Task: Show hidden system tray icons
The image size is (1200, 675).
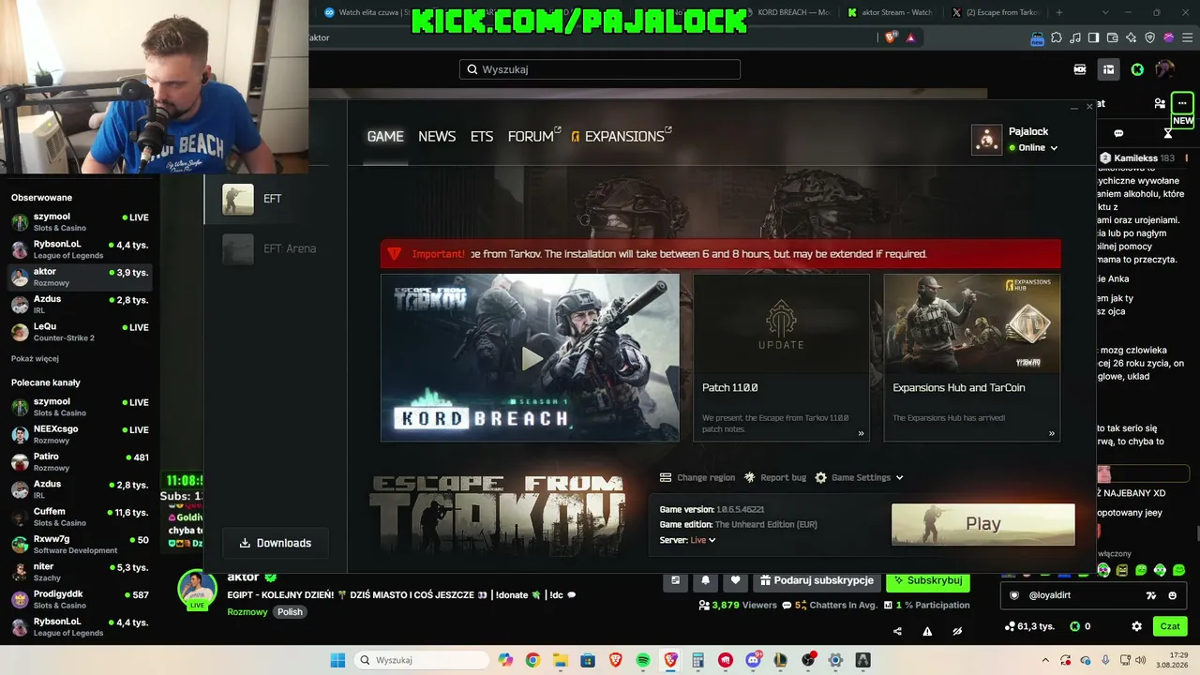Action: tap(1044, 660)
